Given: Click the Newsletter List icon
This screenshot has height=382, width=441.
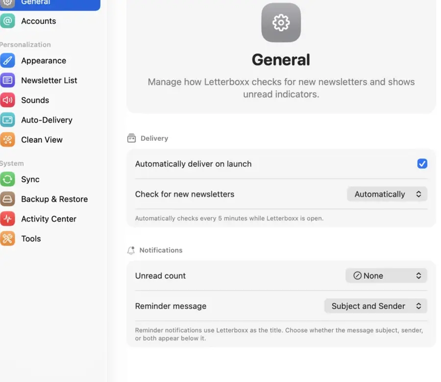Looking at the screenshot, I should (7, 80).
